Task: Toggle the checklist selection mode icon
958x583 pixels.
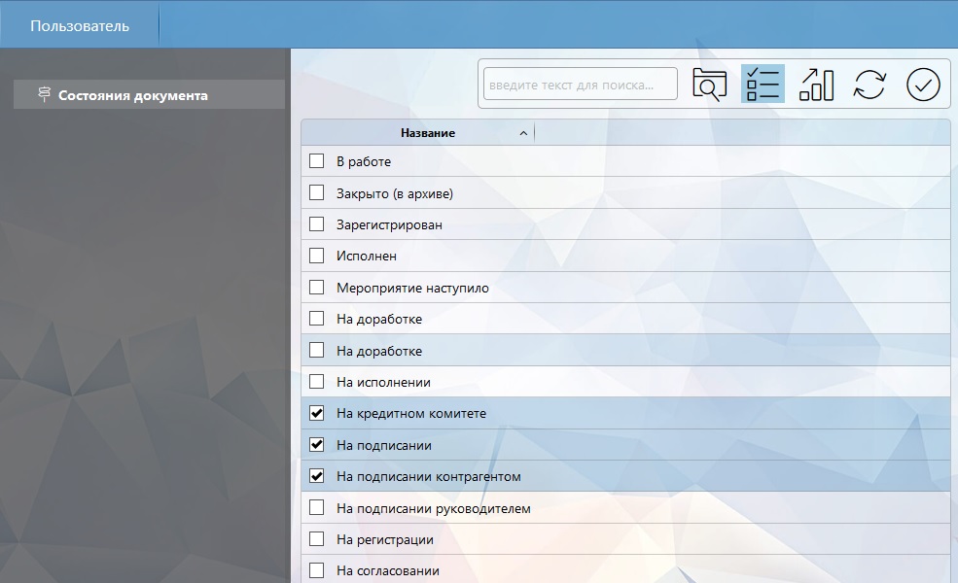Action: 763,85
